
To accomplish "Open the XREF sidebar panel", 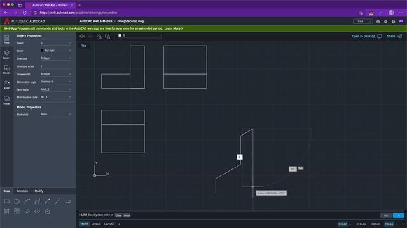I will [x=7, y=85].
